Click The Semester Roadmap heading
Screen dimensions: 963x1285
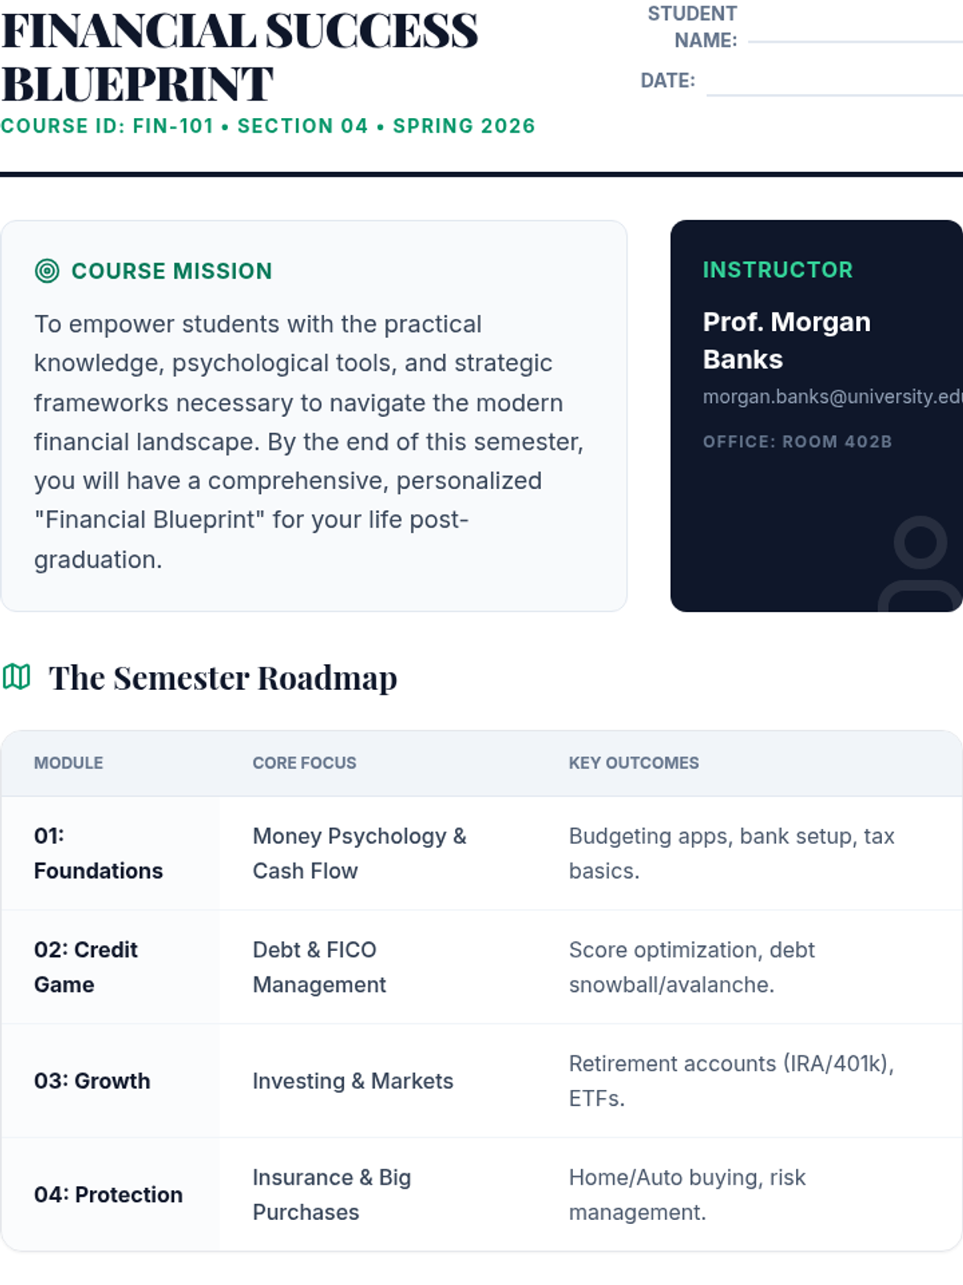coord(223,678)
